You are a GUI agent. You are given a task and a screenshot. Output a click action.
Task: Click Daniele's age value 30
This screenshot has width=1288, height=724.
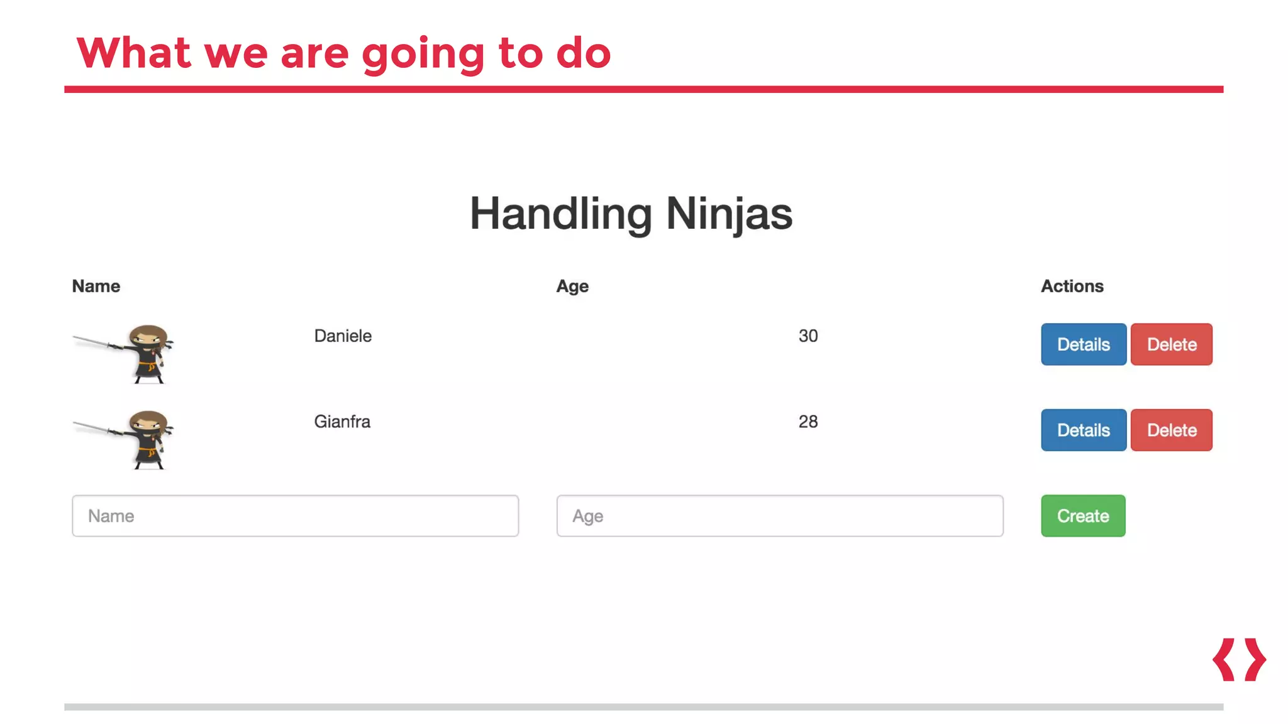[x=808, y=336]
